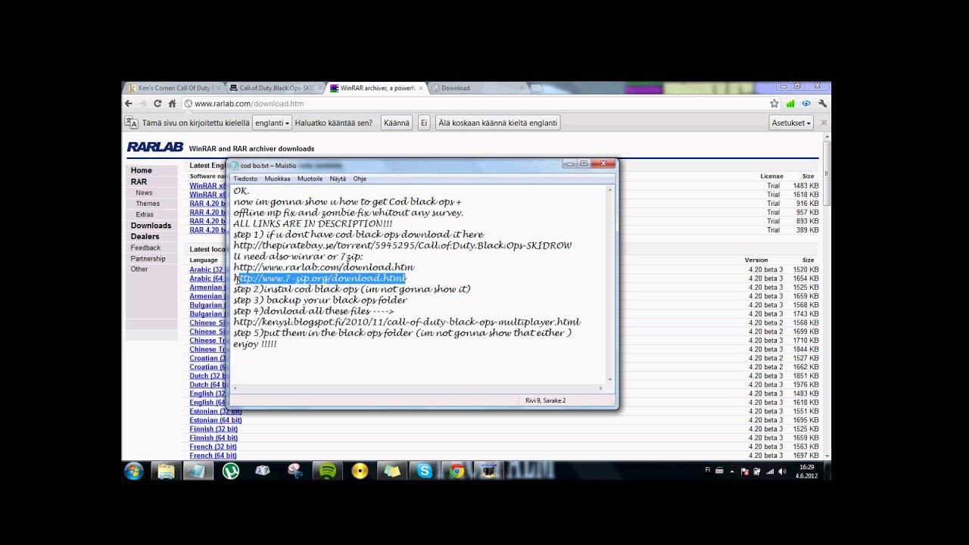
Task: Click Älä koskaan käännä kieltä englanti
Action: (x=498, y=123)
